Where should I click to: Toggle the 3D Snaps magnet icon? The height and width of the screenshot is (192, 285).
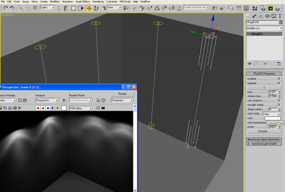(x=150, y=8)
